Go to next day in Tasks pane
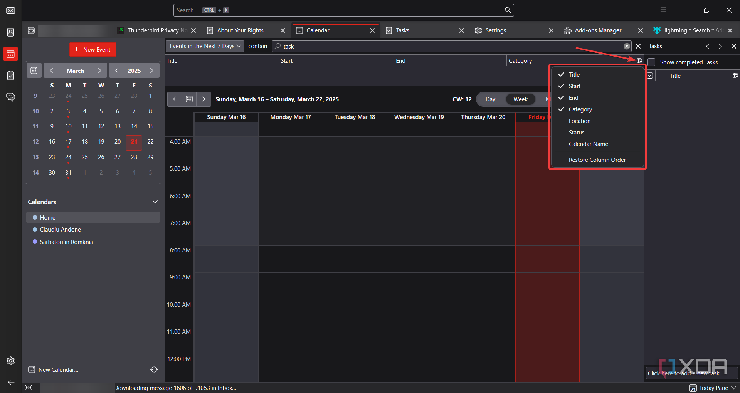Image resolution: width=740 pixels, height=393 pixels. 720,46
